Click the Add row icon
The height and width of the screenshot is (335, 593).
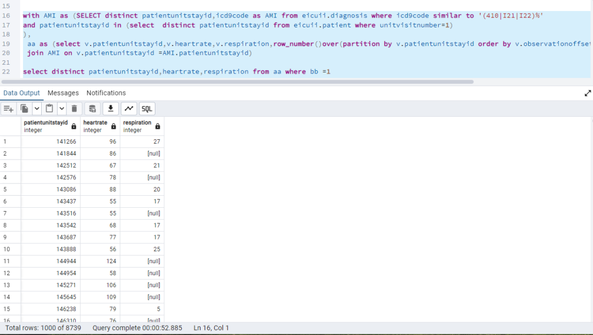[x=8, y=109]
